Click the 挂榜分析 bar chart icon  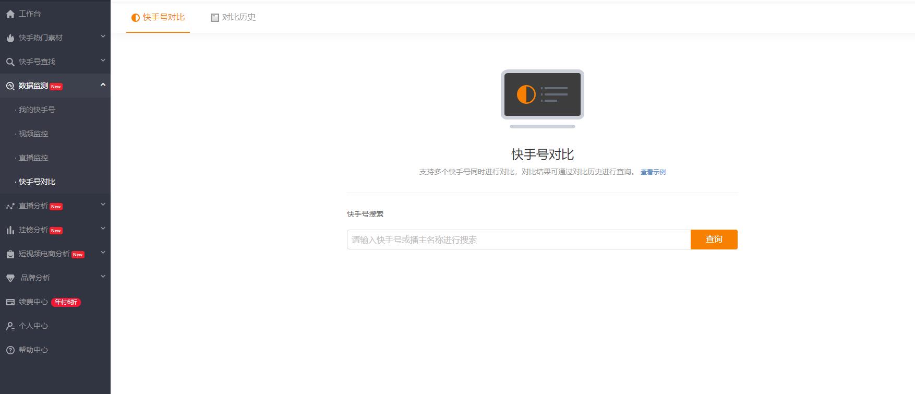(10, 230)
